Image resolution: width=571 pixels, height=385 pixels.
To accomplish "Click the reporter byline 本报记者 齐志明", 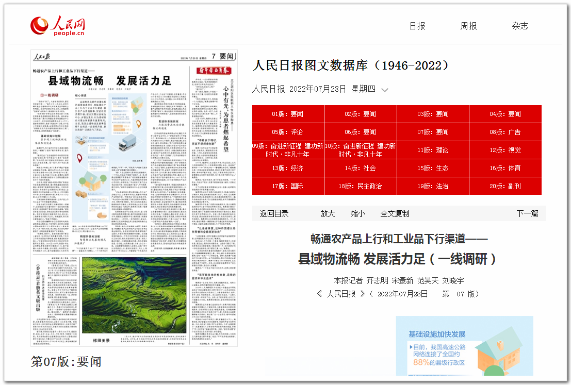I will pos(399,280).
